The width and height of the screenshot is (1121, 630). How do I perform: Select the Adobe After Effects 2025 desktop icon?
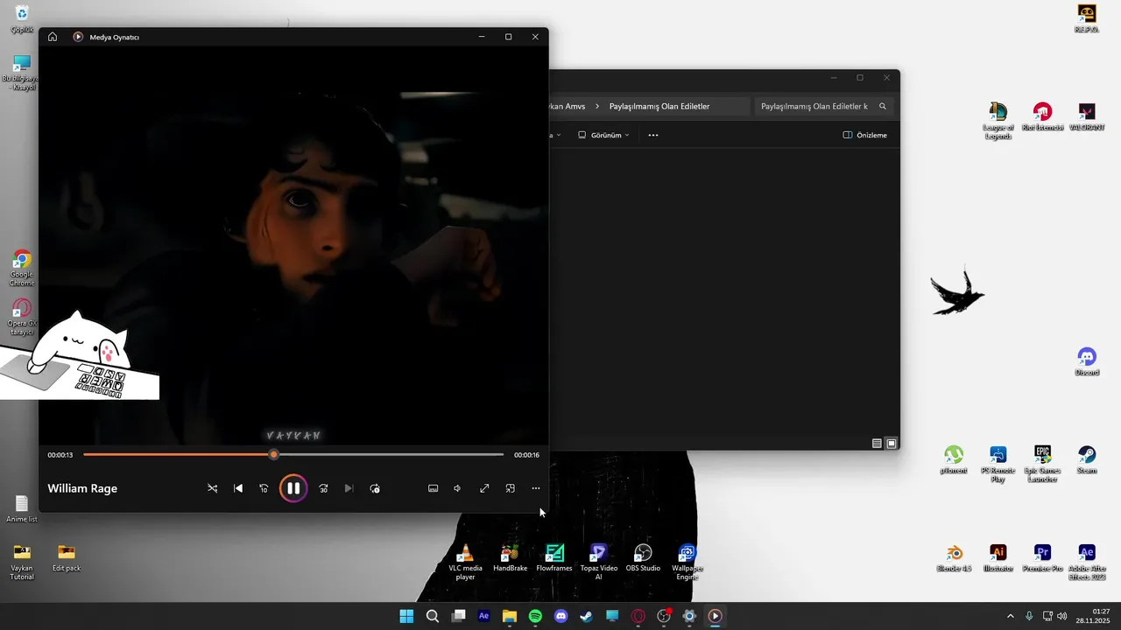[1087, 562]
